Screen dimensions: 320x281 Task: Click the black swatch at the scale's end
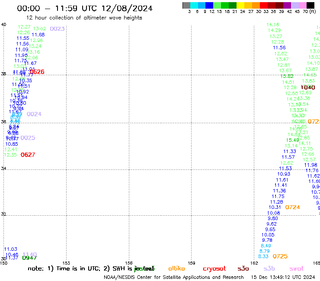[x=310, y=5]
